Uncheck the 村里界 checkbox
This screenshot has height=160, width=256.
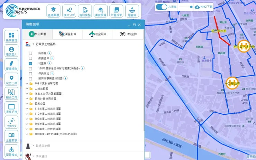(30, 64)
